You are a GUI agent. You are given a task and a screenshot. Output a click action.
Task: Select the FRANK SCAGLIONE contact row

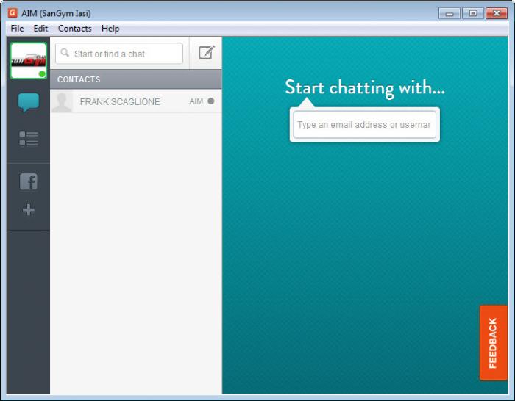click(x=136, y=101)
